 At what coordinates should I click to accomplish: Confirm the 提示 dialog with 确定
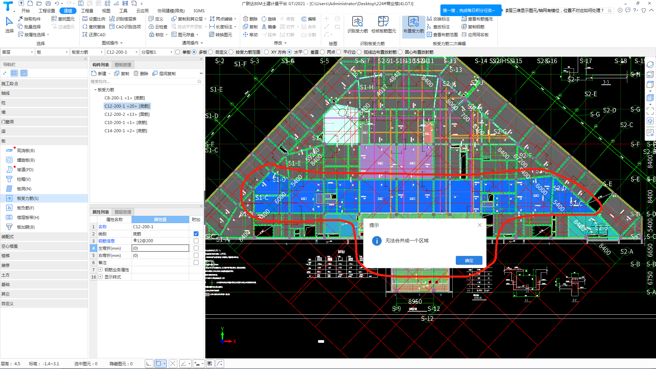469,260
